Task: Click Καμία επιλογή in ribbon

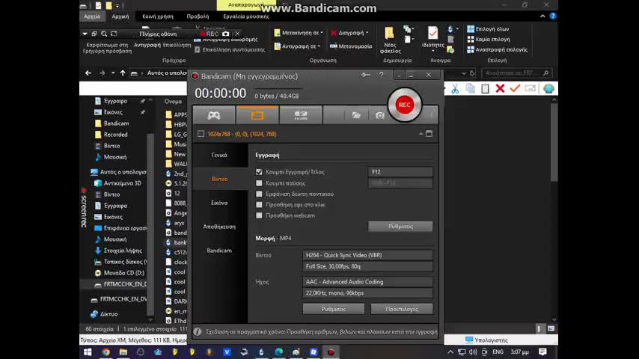Action: [x=488, y=39]
